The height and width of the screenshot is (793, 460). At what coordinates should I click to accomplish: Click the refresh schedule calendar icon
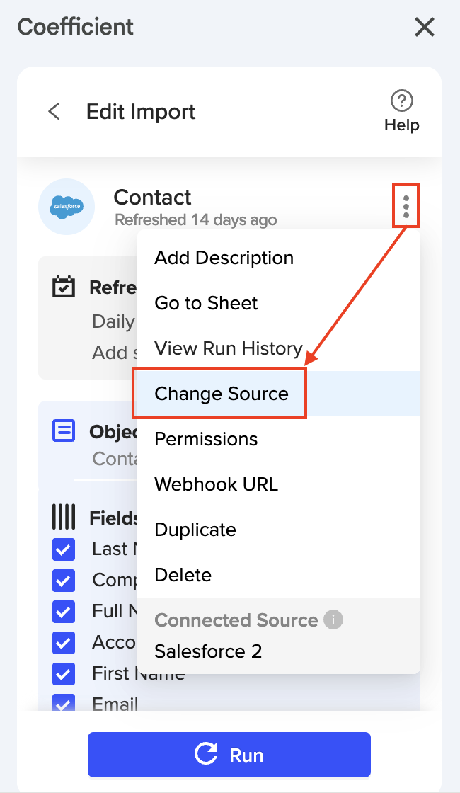(x=64, y=287)
